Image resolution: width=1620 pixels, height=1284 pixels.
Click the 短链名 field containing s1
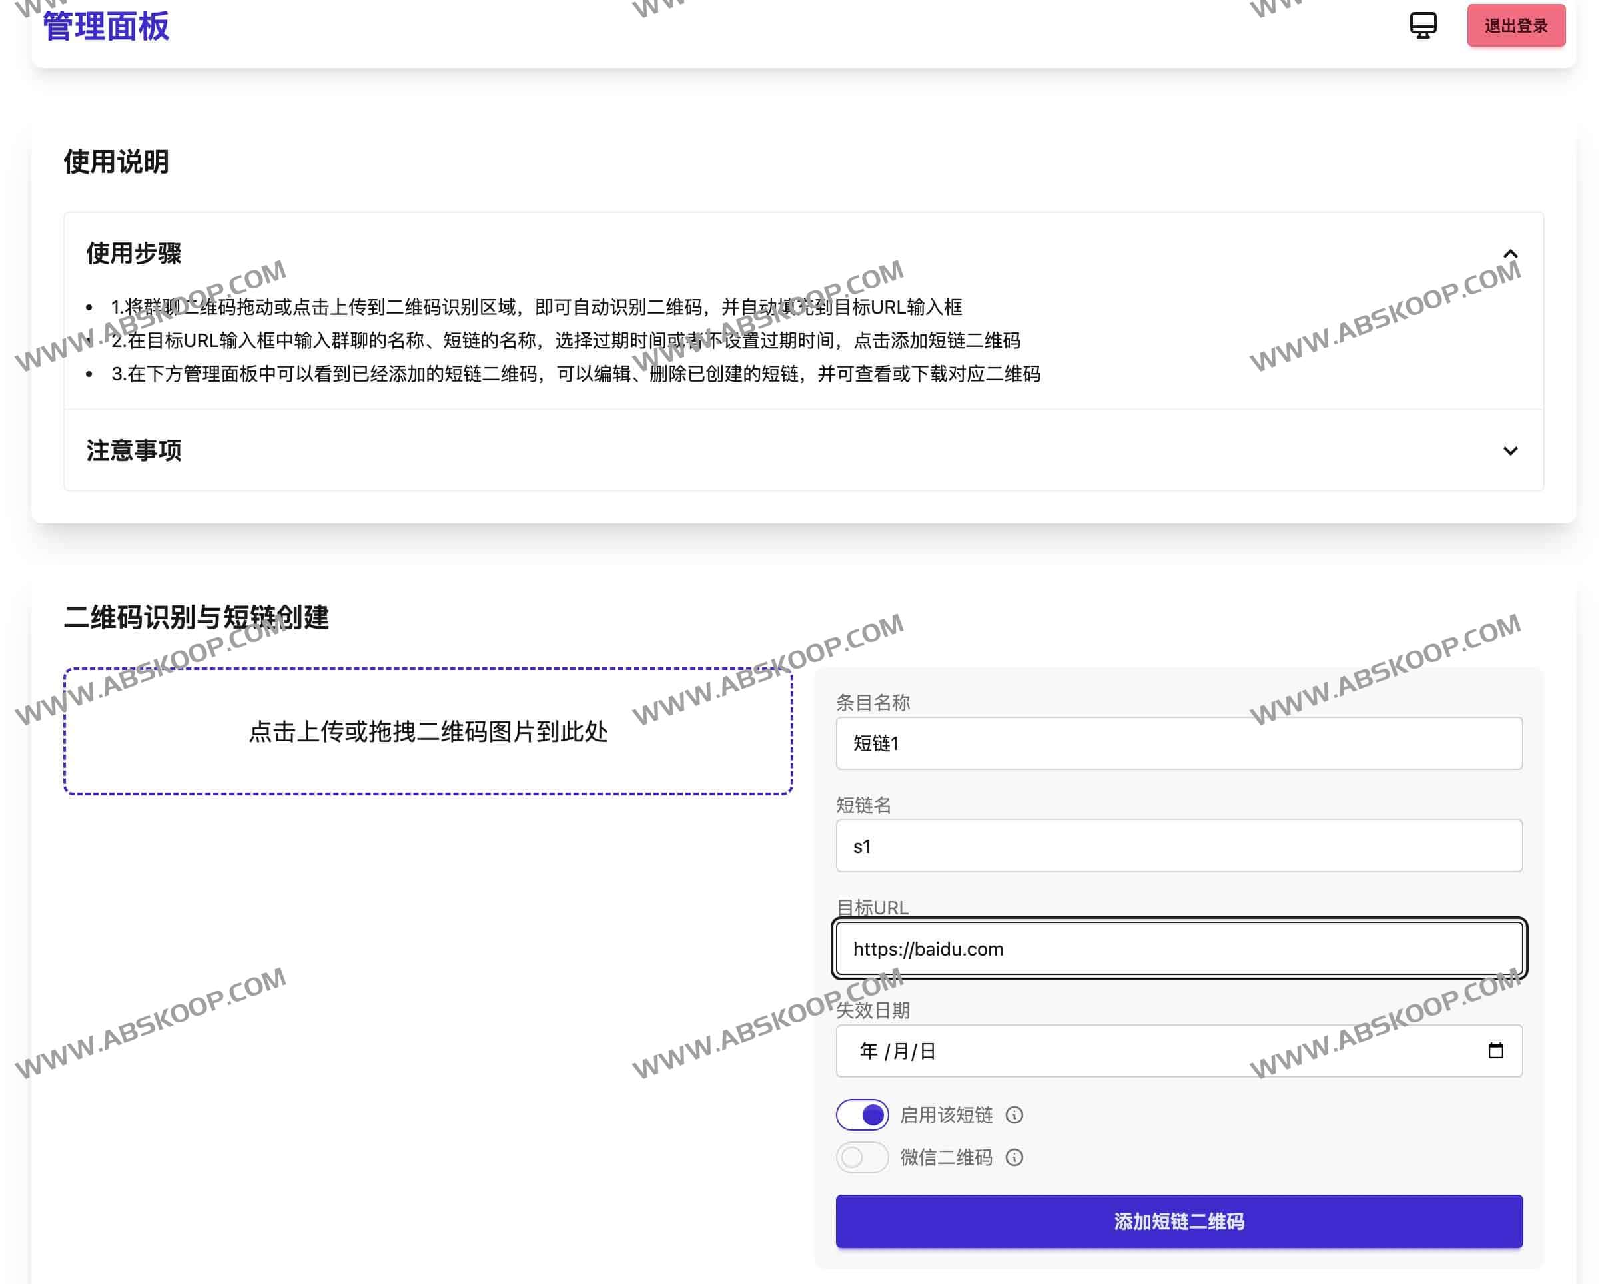(1180, 845)
